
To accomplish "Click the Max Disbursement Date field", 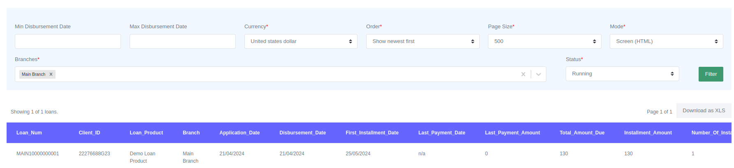I will click(x=182, y=41).
